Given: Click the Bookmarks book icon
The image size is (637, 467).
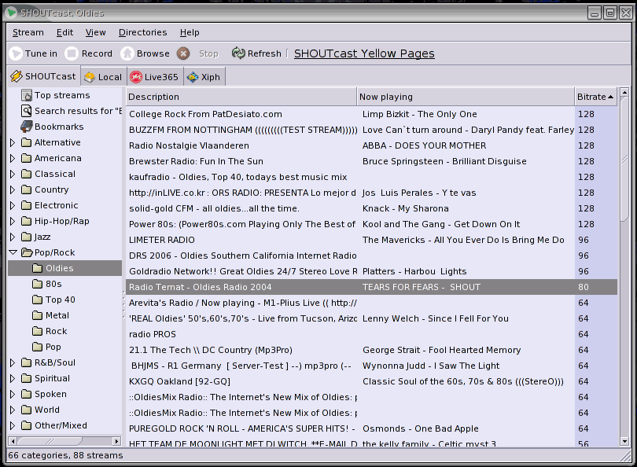Looking at the screenshot, I should 27,127.
